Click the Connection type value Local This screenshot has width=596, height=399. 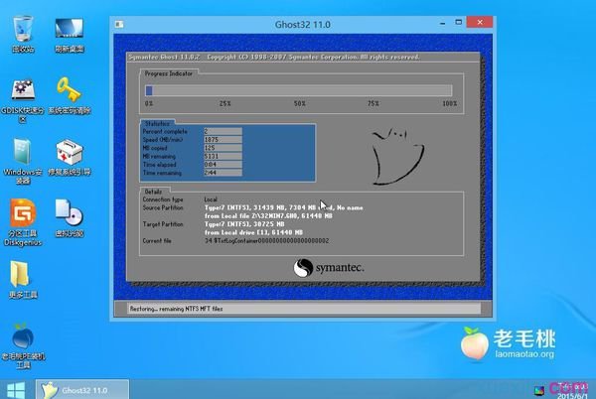point(211,199)
